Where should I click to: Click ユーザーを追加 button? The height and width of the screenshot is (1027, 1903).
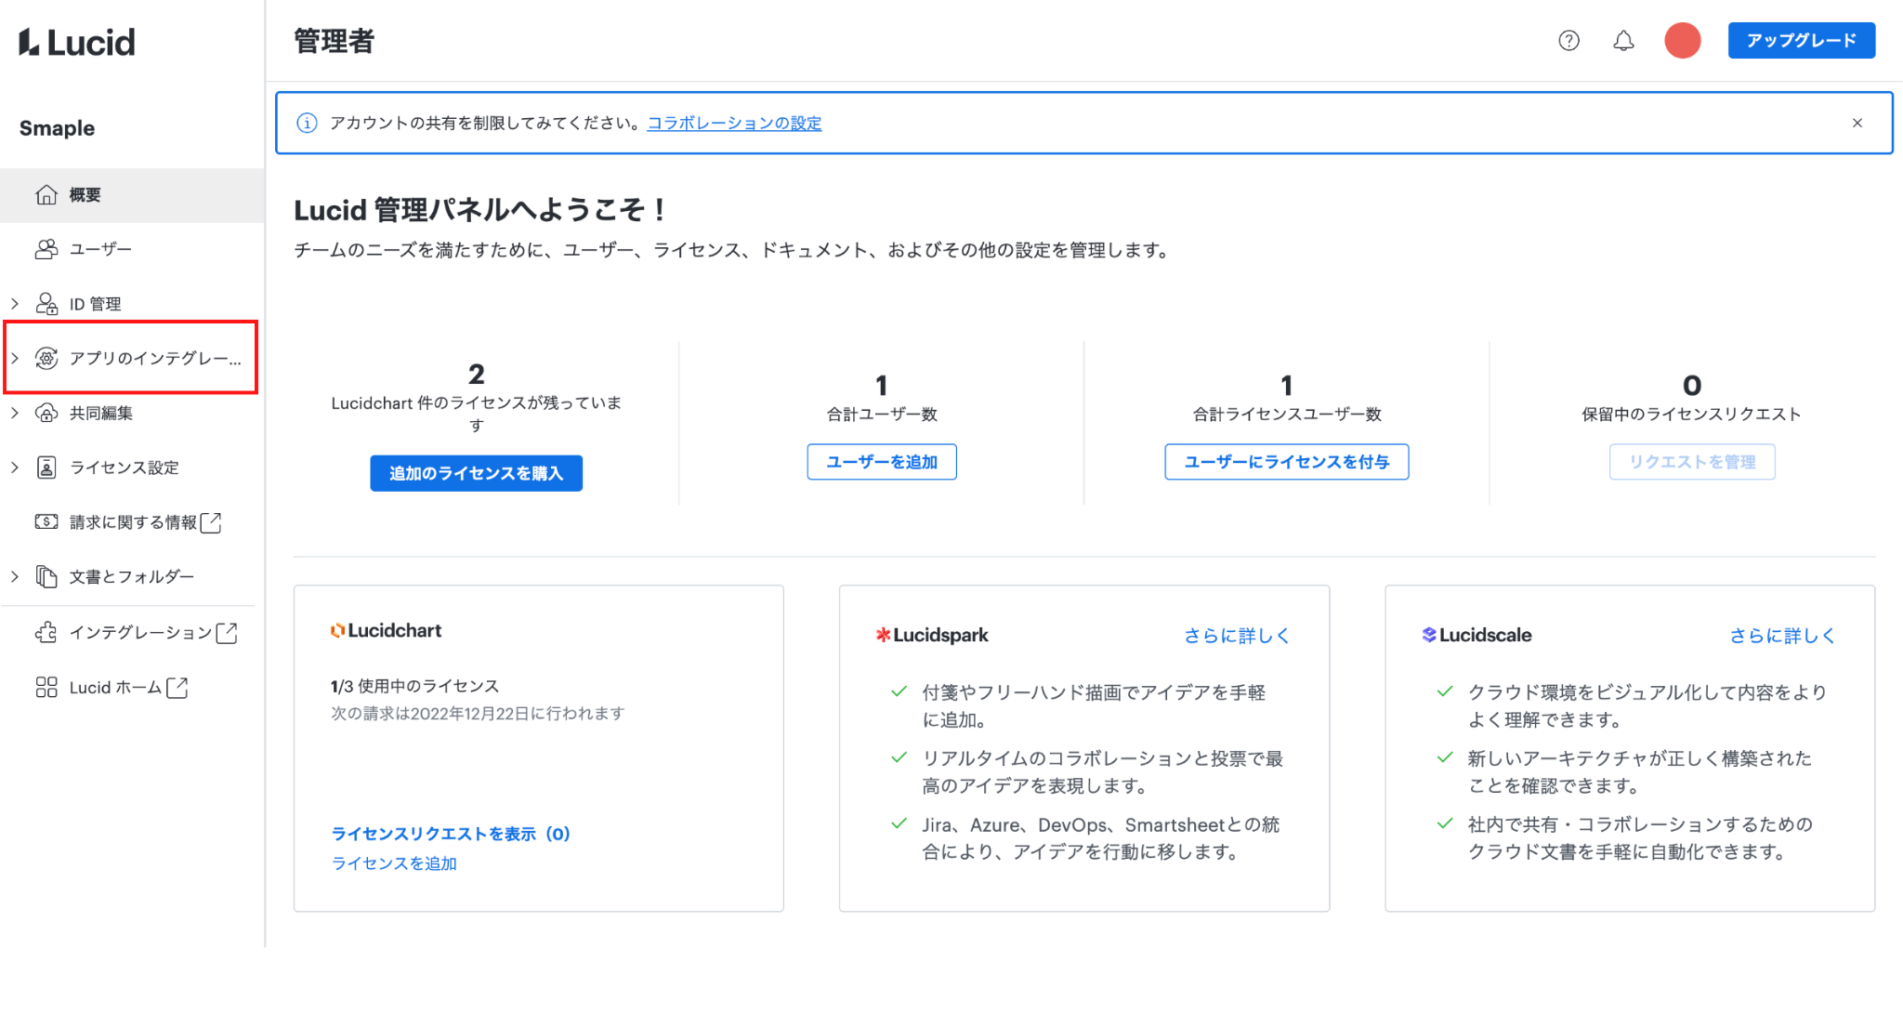(882, 462)
